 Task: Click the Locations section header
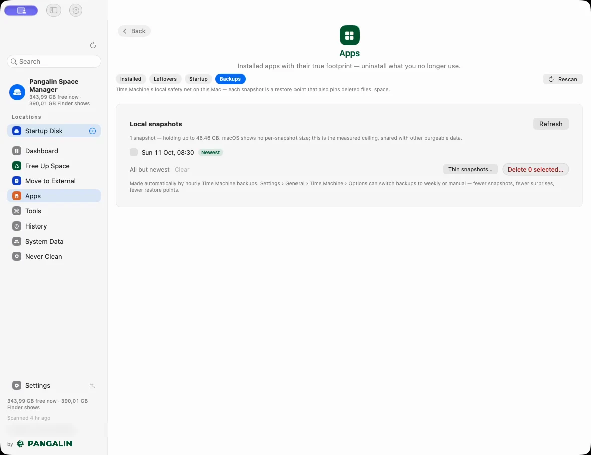26,117
